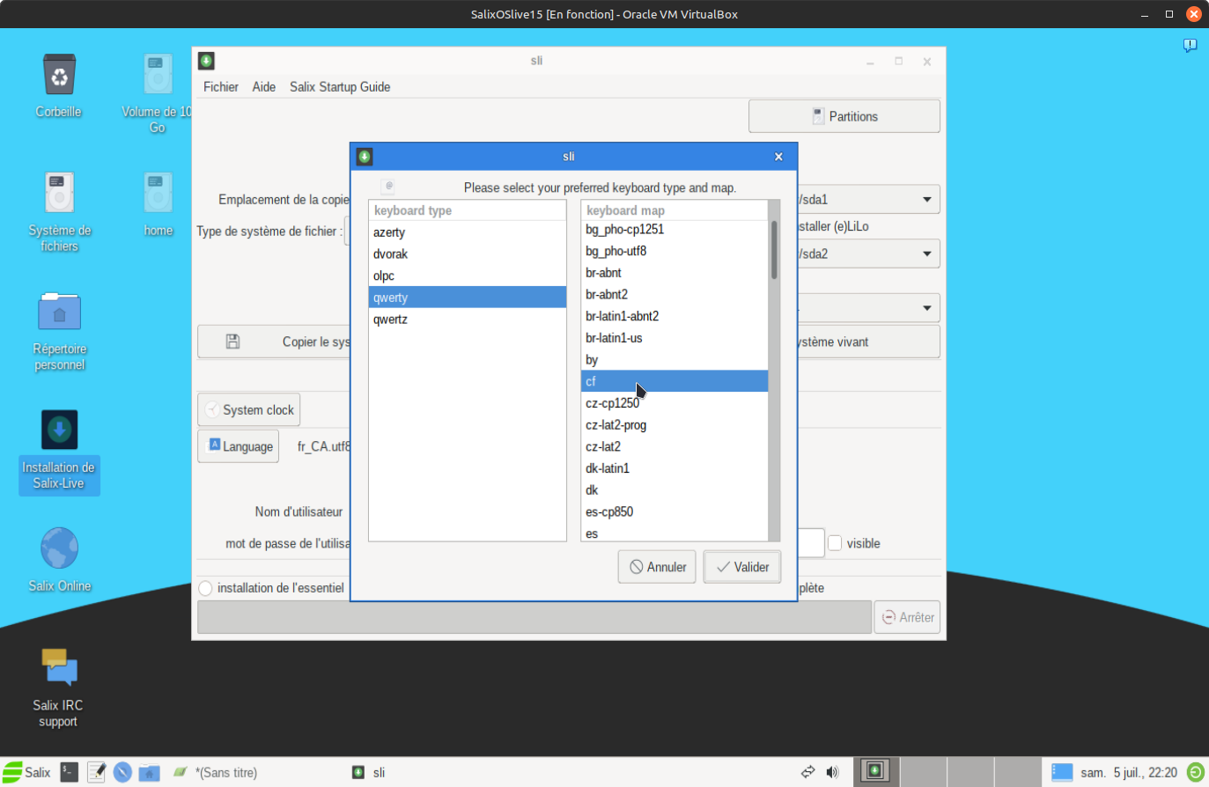Open the Salix Startup Guide menu
This screenshot has width=1209, height=787.
click(x=340, y=87)
